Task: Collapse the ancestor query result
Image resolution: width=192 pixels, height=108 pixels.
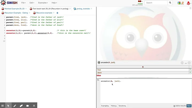Action: pos(186,63)
